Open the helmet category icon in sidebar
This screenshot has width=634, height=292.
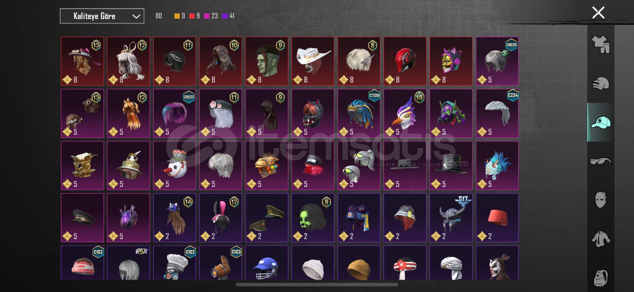pos(601,83)
